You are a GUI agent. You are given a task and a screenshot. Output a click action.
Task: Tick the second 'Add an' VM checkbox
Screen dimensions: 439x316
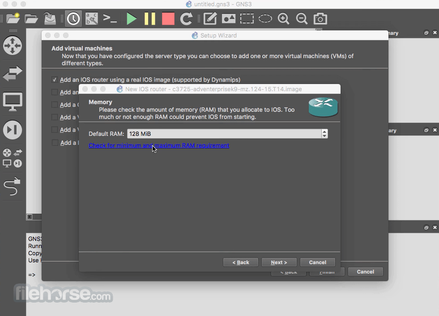[55, 92]
